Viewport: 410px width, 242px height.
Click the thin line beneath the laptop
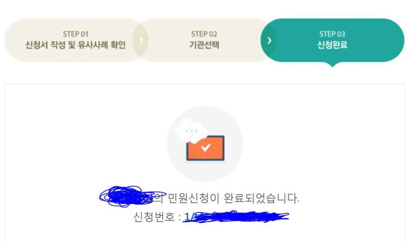pyautogui.click(x=205, y=162)
